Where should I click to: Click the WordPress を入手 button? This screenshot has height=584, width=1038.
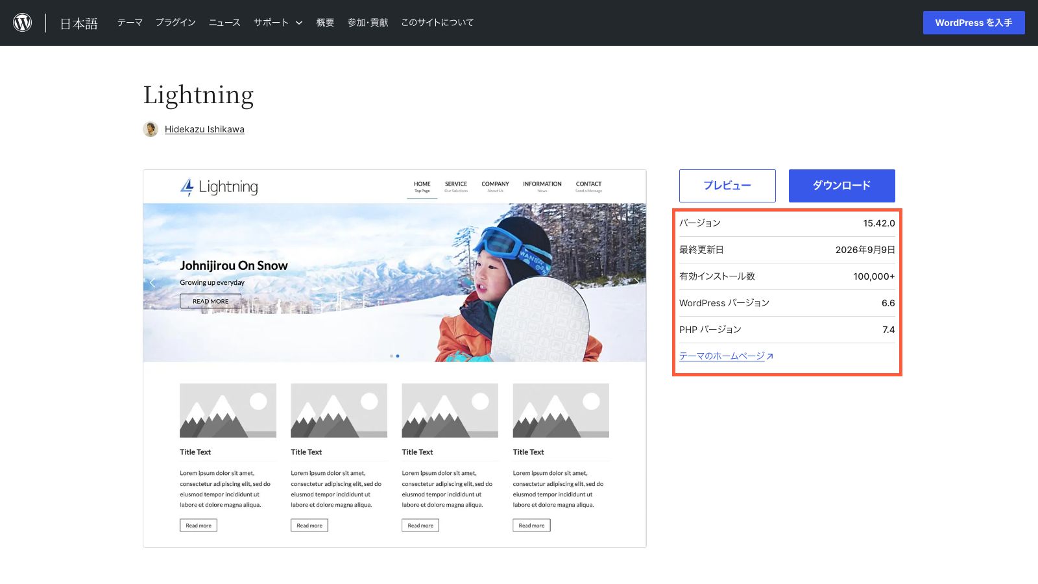pyautogui.click(x=974, y=23)
